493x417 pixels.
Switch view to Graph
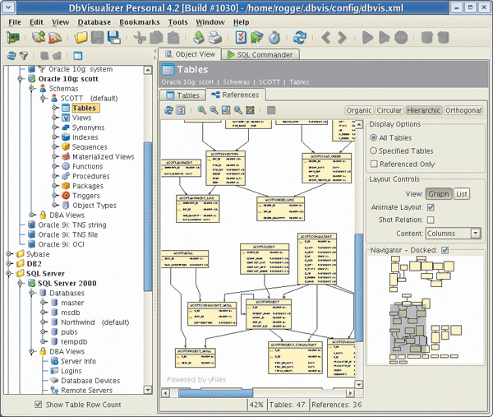439,194
